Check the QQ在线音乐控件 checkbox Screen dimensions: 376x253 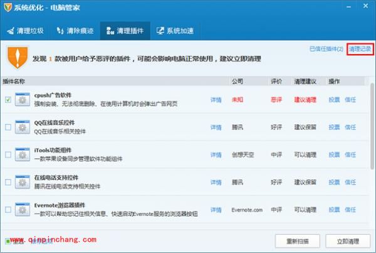point(8,127)
